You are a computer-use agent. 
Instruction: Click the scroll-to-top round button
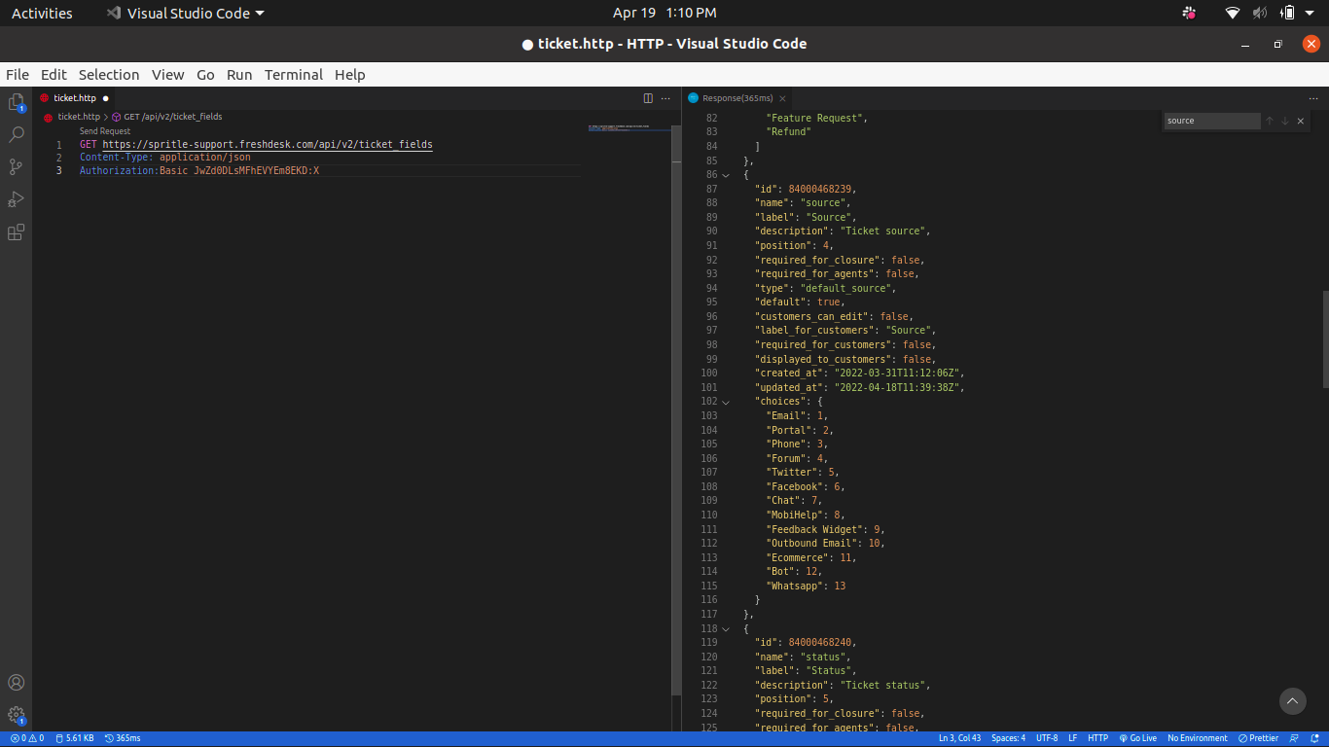pos(1292,700)
